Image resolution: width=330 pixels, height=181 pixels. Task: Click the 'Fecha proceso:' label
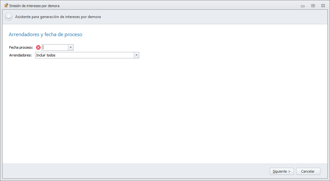pos(21,47)
